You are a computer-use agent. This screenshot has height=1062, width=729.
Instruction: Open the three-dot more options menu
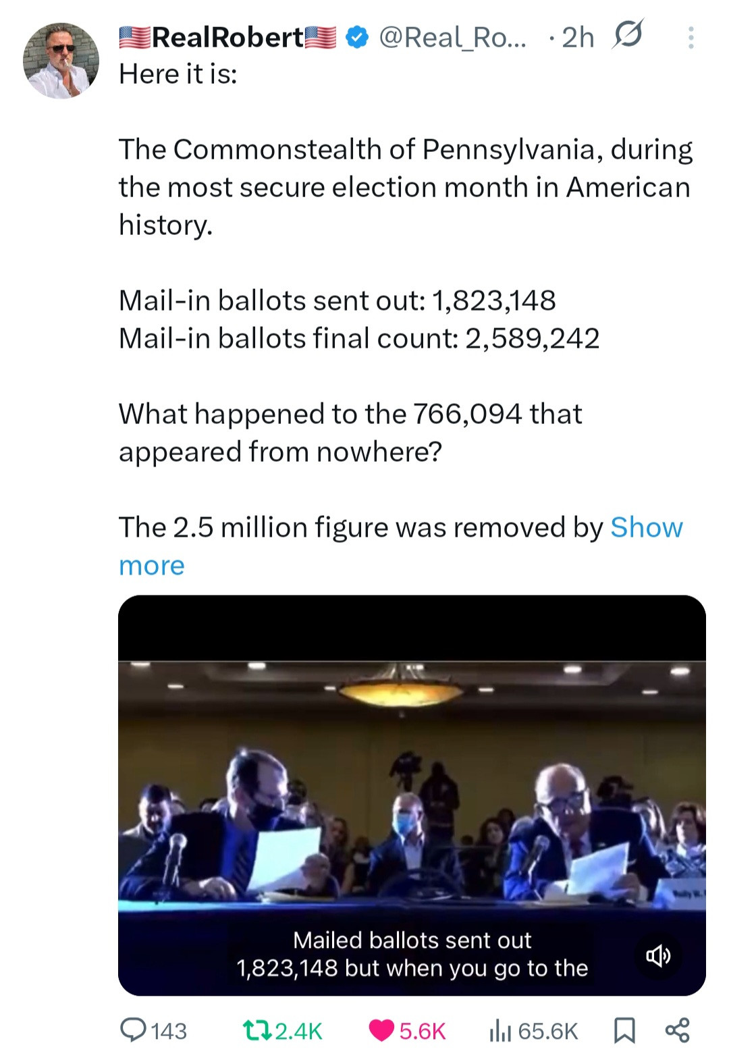691,38
